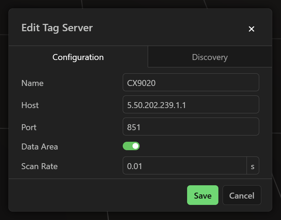
Task: Save the tag server settings
Action: pos(203,195)
